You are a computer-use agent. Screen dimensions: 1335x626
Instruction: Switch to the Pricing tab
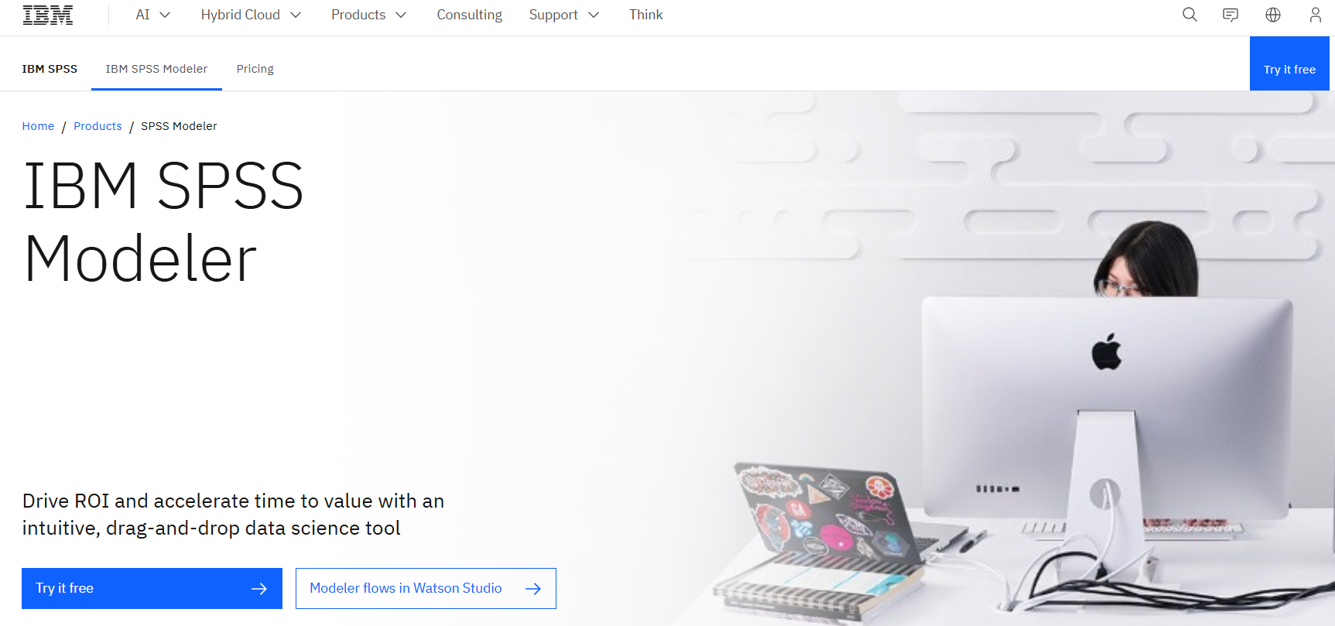[255, 69]
